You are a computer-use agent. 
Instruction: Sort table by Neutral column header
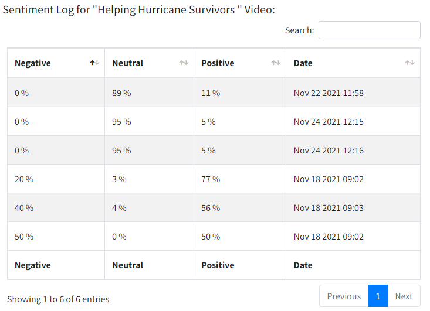[x=128, y=63]
